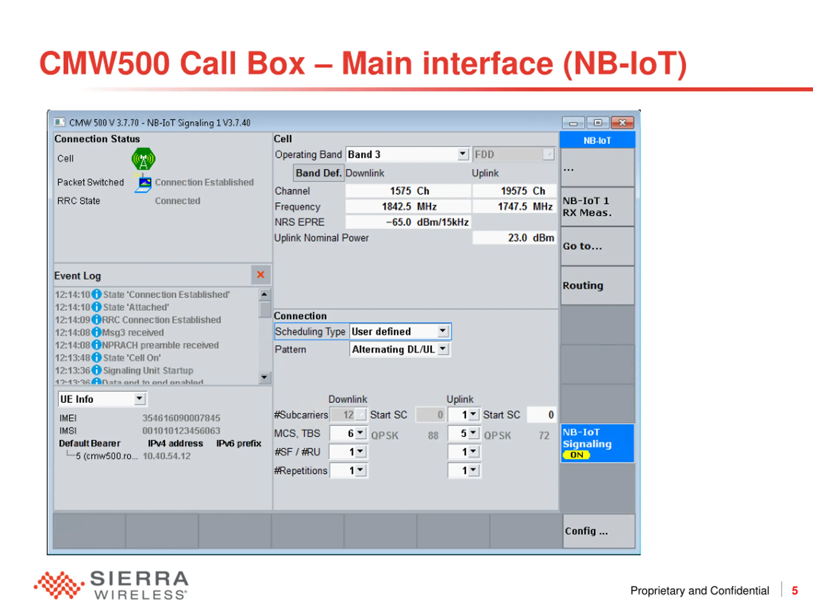The width and height of the screenshot is (813, 610).
Task: Open the Scheduling Type dropdown
Action: point(443,331)
